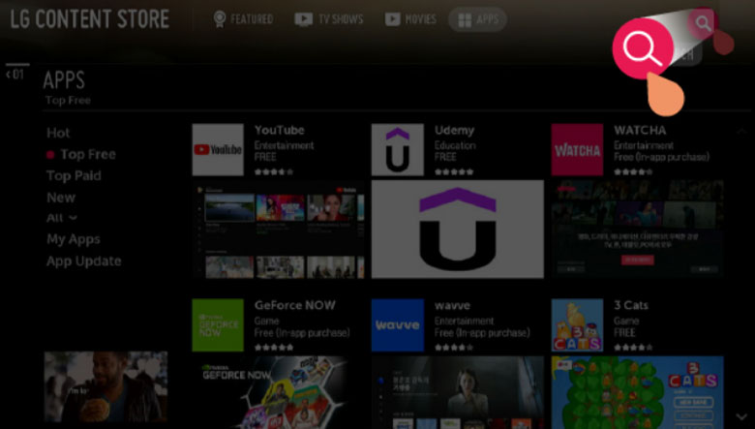
Task: Go back using the left arrow indicator
Action: (15, 74)
